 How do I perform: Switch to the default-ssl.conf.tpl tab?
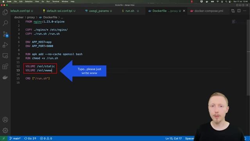coord(59,11)
